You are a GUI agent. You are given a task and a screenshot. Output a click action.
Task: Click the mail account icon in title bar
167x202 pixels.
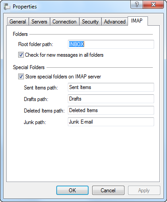click(7, 7)
